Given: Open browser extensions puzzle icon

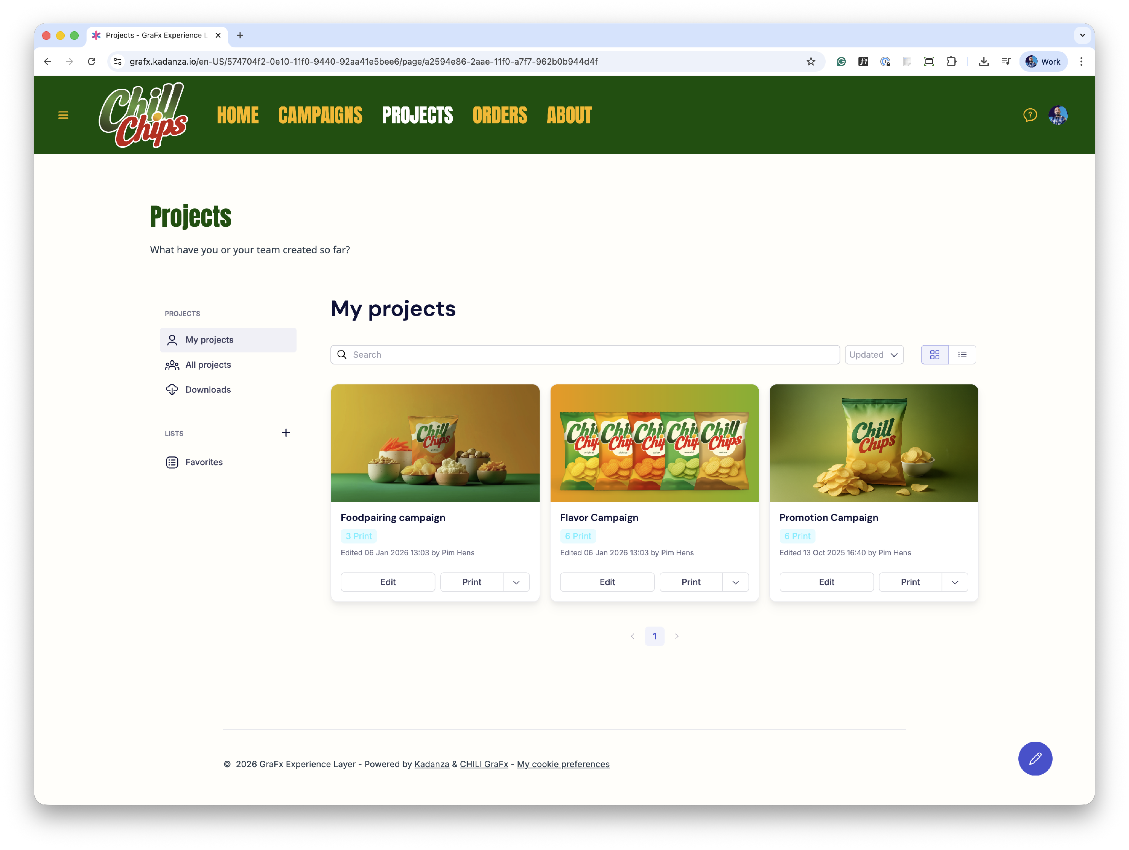Looking at the screenshot, I should tap(951, 62).
